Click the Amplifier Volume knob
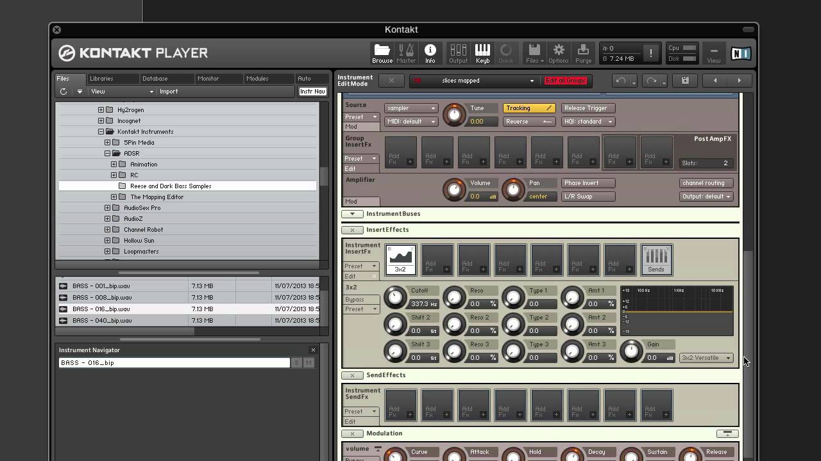The image size is (821, 461). (x=454, y=190)
